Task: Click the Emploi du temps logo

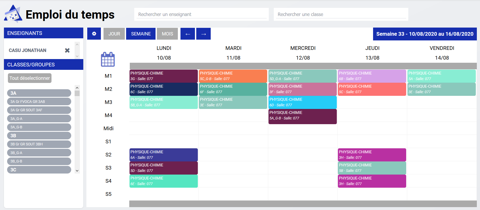Action: pyautogui.click(x=13, y=14)
